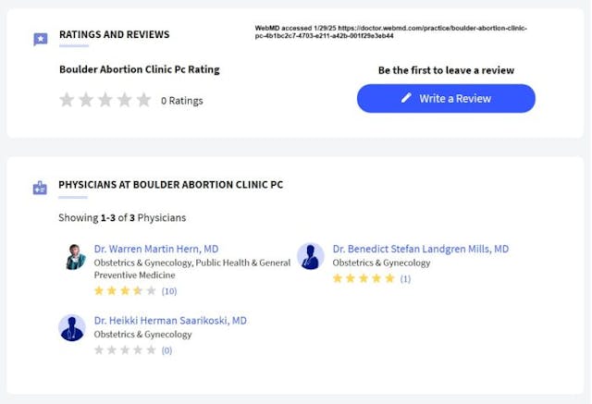Click Dr. Benedict Mills's avatar icon
This screenshot has width=592, height=404.
tap(310, 256)
